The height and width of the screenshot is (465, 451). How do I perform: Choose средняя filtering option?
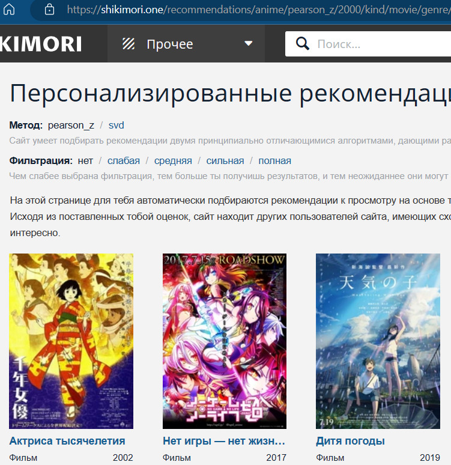173,160
